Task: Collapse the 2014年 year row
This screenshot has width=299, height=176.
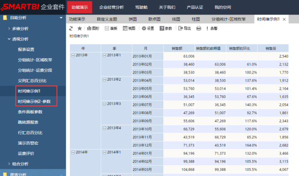Action: 73,153
